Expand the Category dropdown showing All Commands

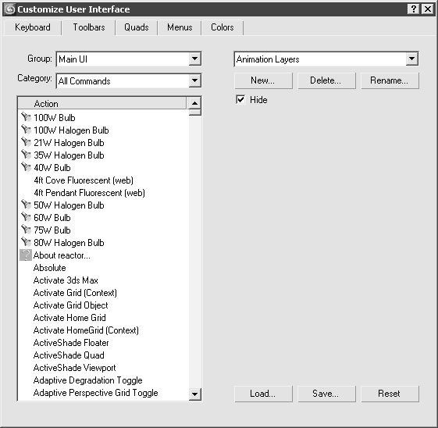coord(194,80)
